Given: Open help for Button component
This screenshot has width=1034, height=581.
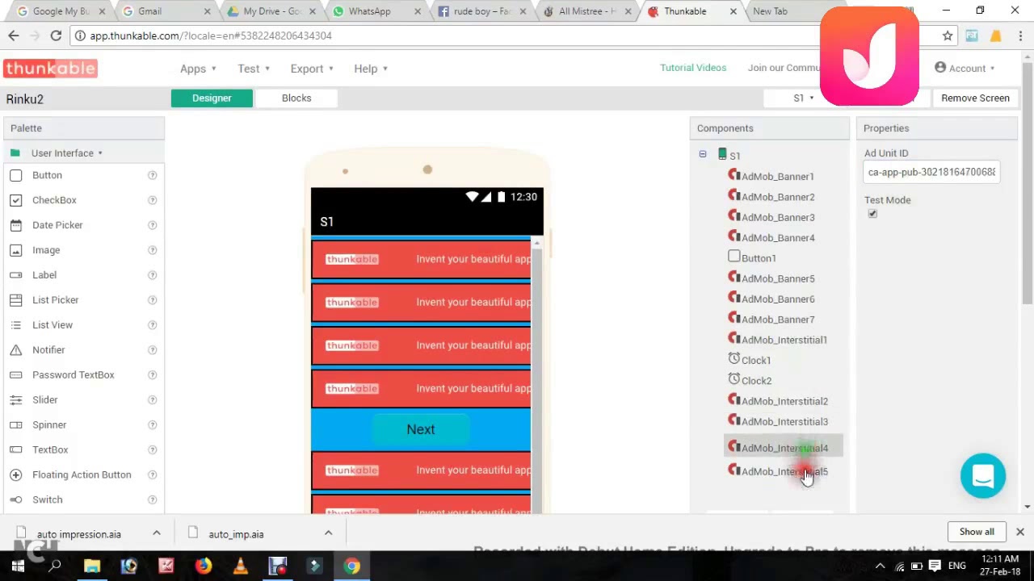Looking at the screenshot, I should [152, 175].
